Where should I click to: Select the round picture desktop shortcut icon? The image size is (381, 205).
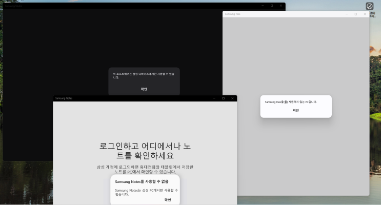point(370,6)
